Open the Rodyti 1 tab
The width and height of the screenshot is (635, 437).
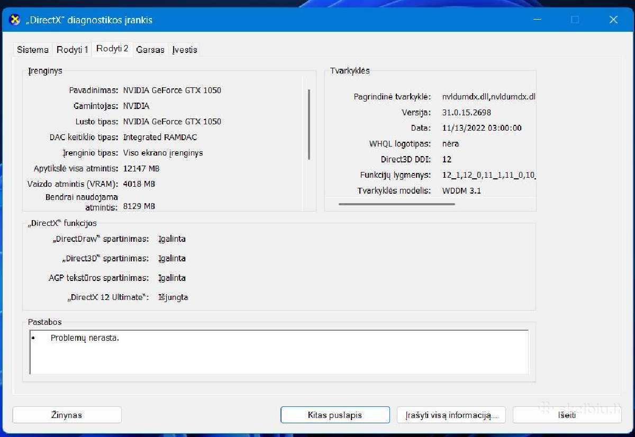tap(72, 50)
